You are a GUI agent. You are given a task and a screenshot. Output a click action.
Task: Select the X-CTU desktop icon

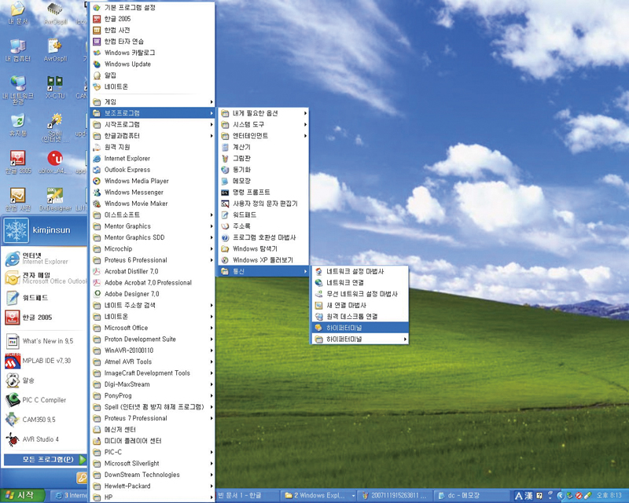(55, 87)
